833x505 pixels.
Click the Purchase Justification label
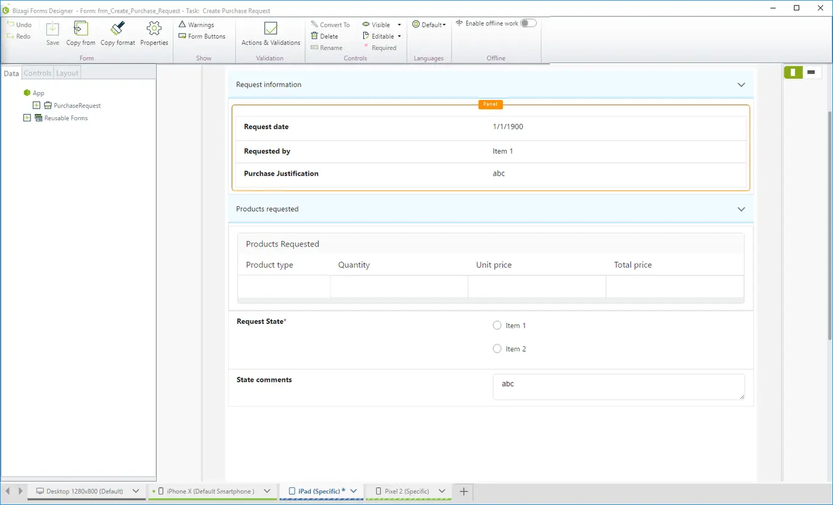[281, 174]
